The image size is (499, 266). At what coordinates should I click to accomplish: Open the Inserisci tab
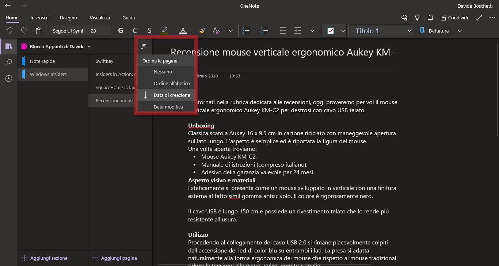tap(39, 18)
